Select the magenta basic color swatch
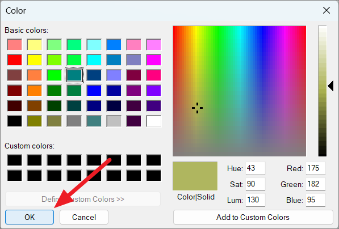 click(x=154, y=60)
